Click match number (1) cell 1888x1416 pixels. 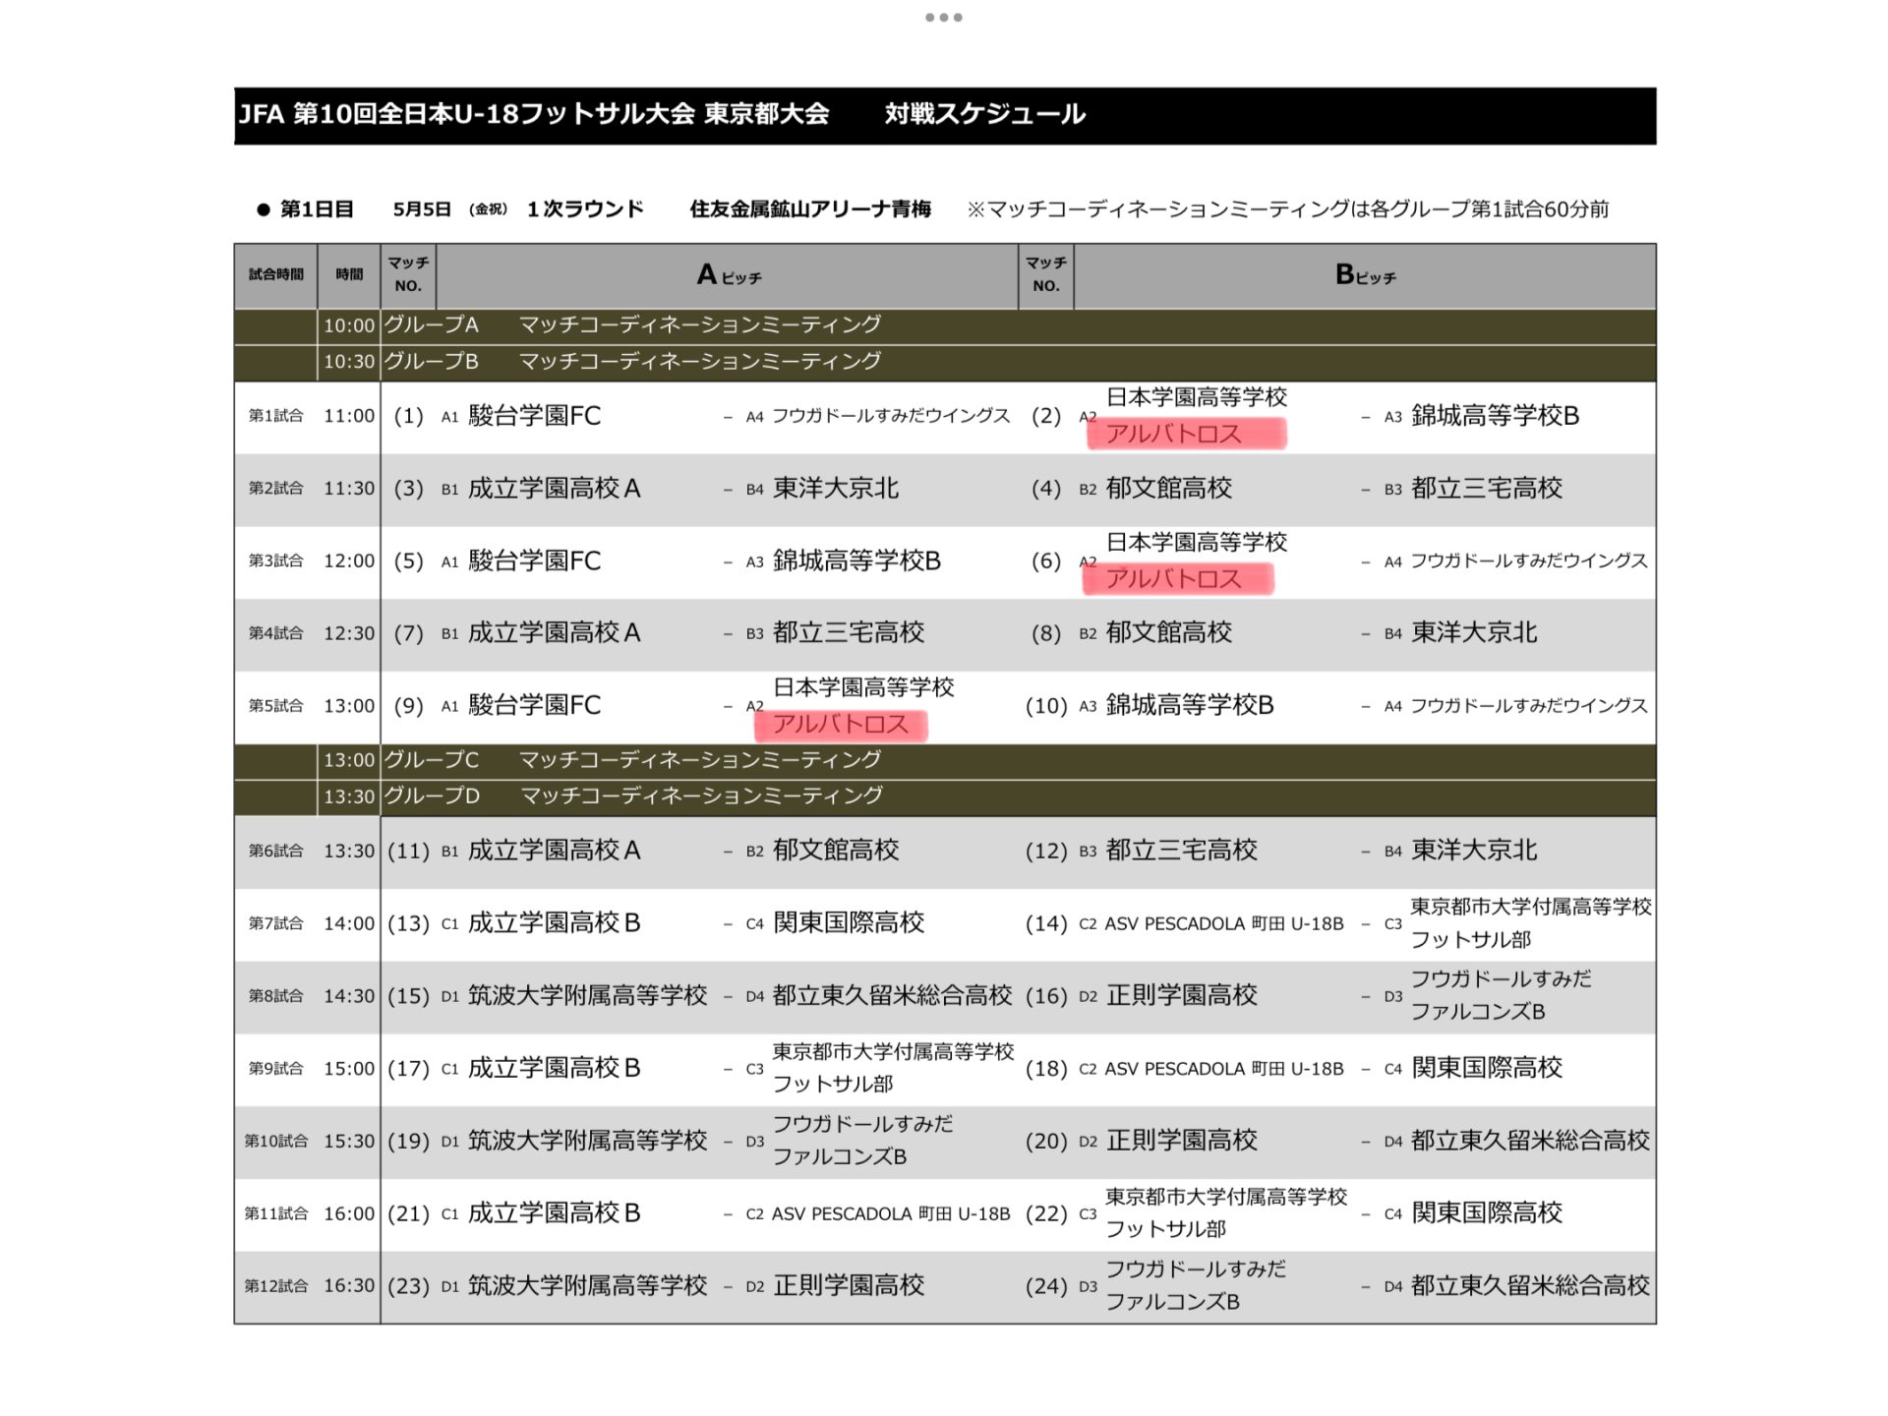pos(408,416)
